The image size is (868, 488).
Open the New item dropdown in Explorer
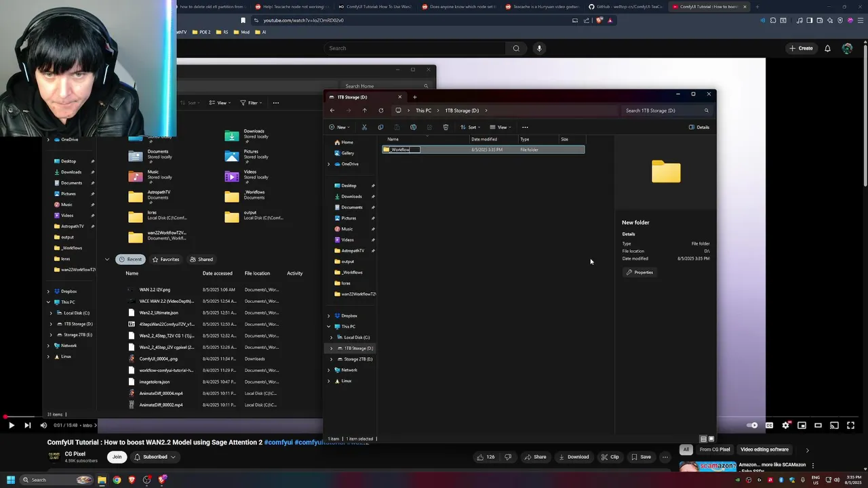coord(339,127)
